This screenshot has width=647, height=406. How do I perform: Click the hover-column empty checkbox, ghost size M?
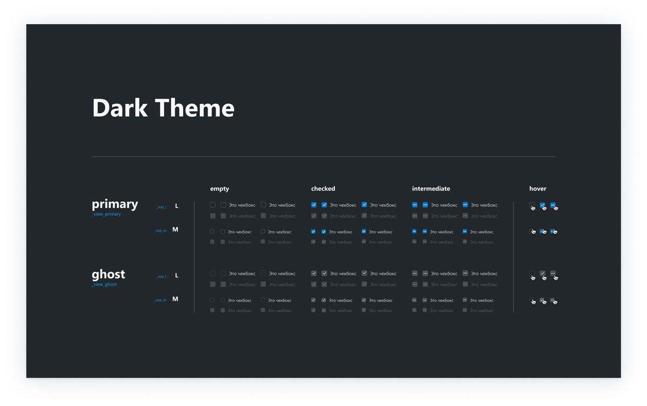click(x=532, y=300)
